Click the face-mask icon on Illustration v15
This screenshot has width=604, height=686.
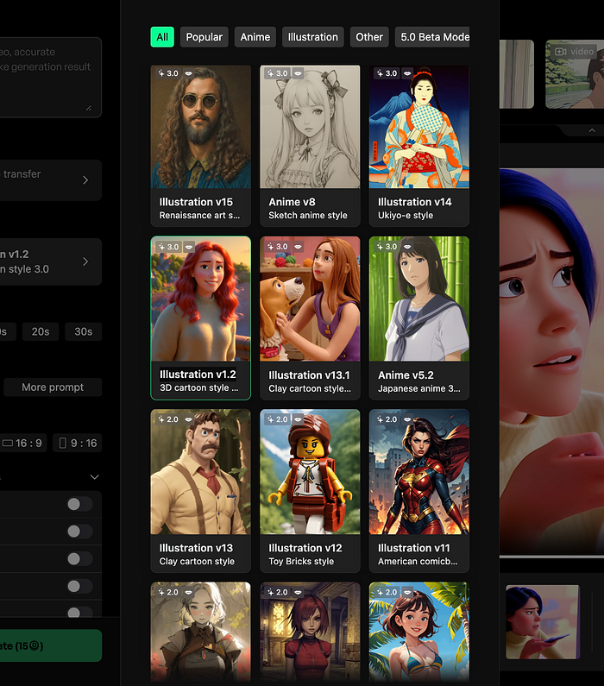coord(188,73)
